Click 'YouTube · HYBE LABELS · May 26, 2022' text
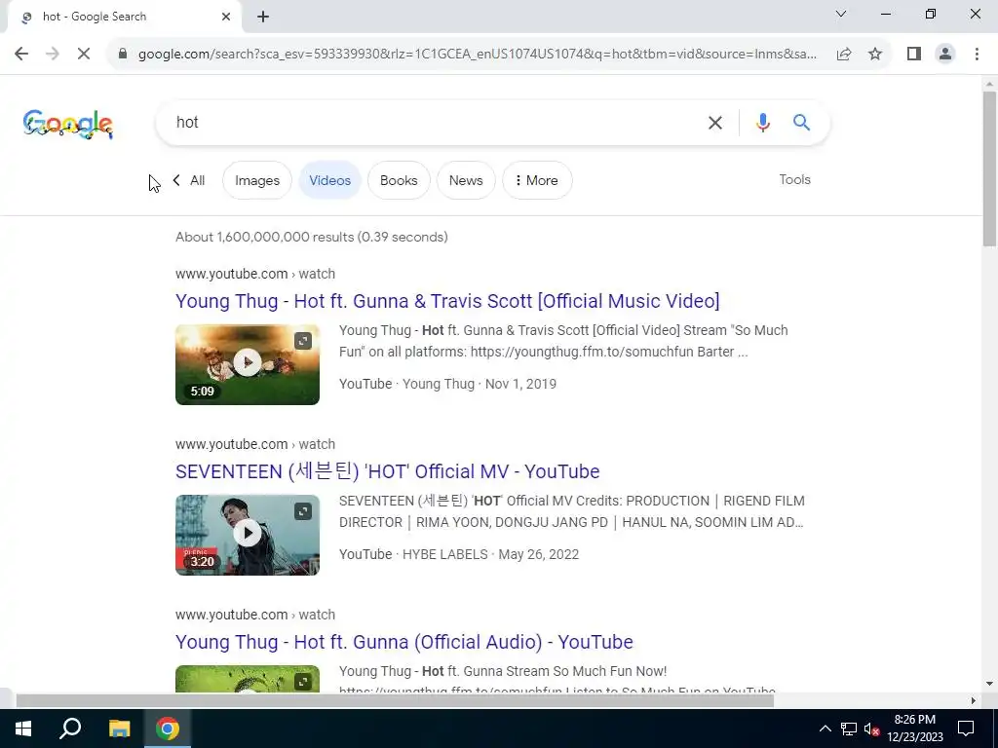The image size is (998, 748). (x=459, y=554)
